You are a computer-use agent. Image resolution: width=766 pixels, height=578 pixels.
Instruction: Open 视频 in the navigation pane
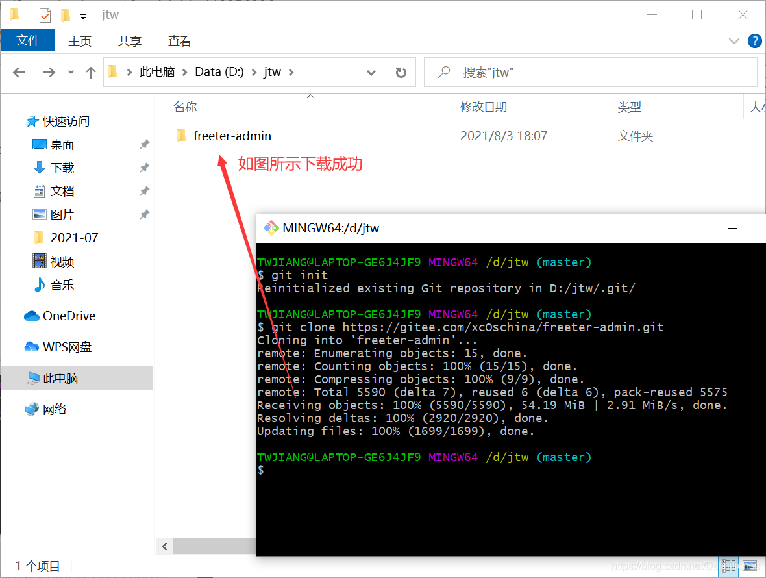(x=62, y=262)
